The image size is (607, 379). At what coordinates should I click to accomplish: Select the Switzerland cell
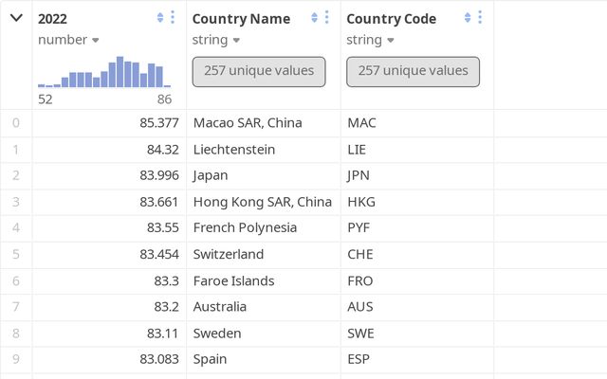[x=264, y=255]
